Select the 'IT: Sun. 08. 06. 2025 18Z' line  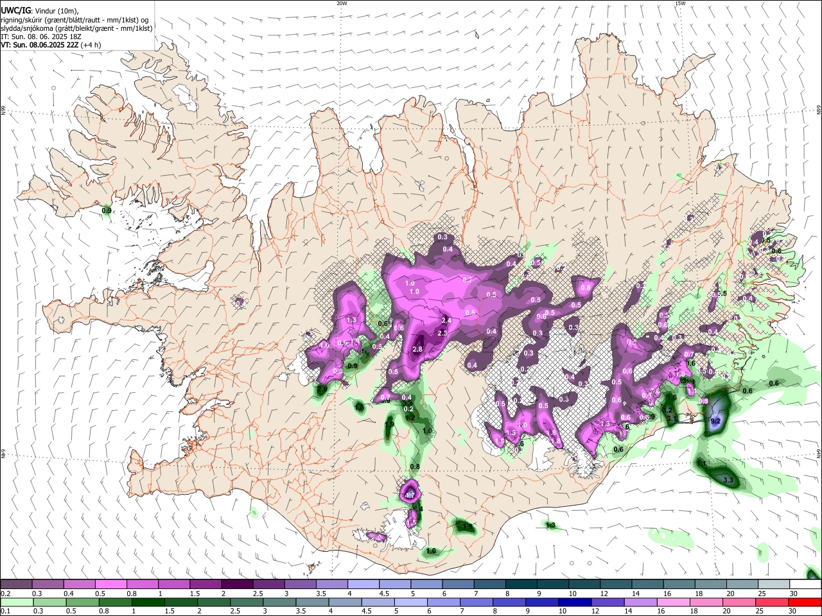[40, 37]
